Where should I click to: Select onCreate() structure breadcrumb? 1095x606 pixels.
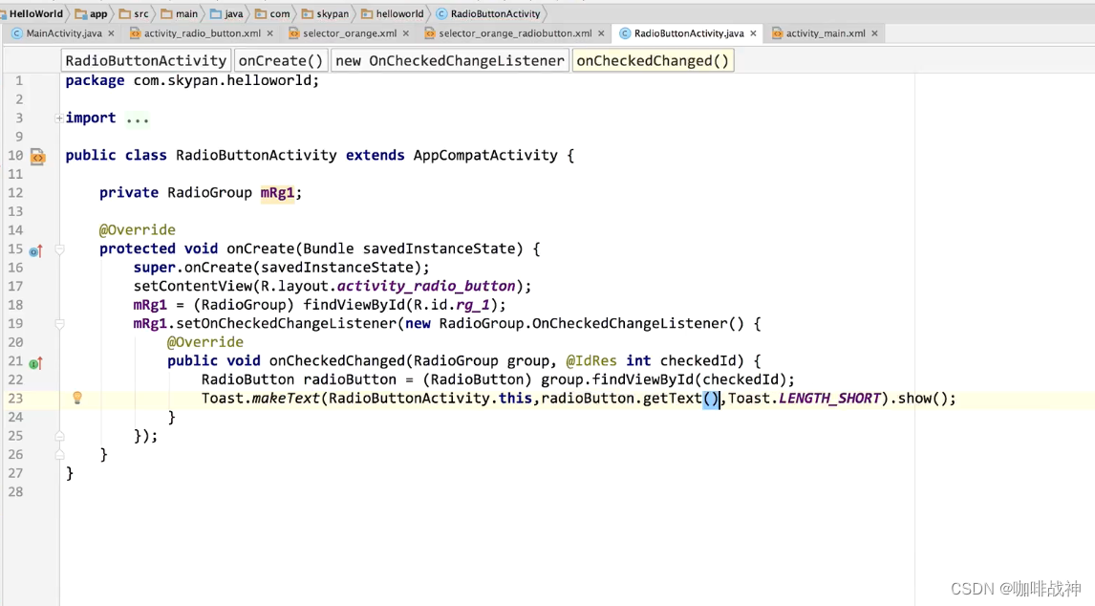point(281,61)
